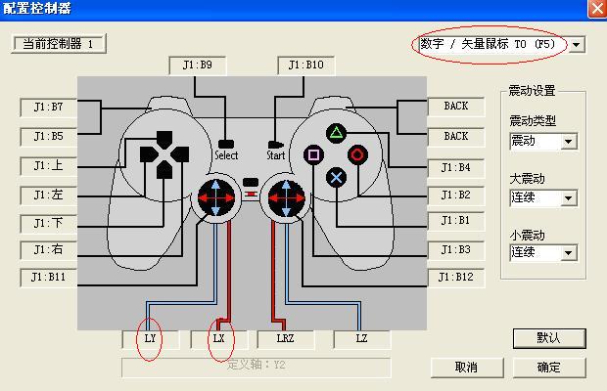The width and height of the screenshot is (607, 391).
Task: Click the 确定 confirm button
Action: click(549, 368)
